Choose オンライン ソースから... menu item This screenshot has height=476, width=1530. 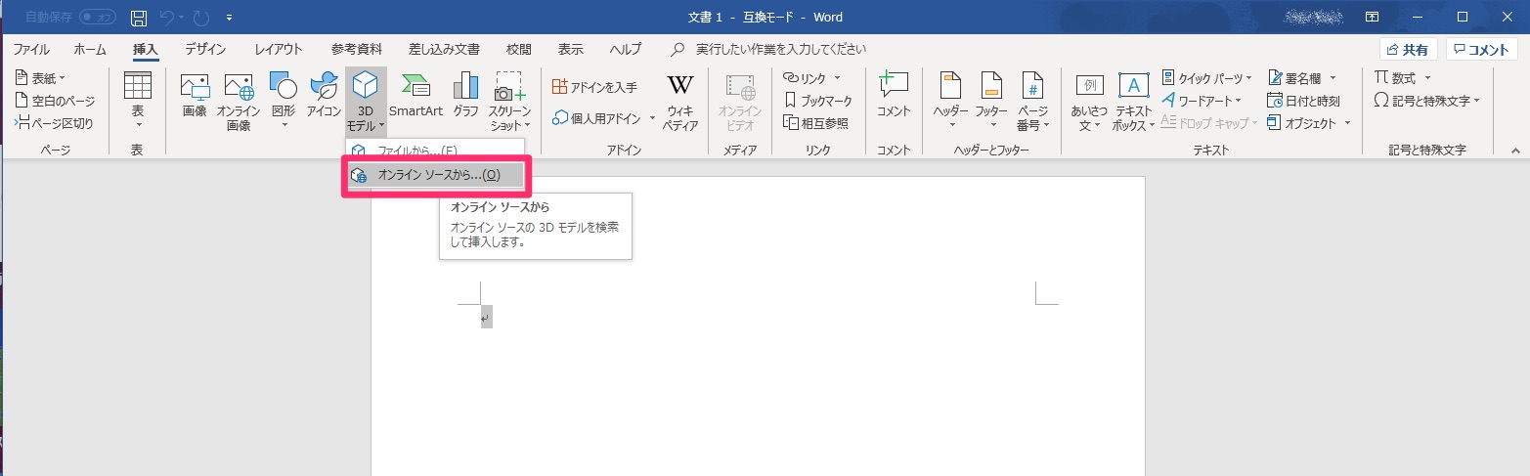pyautogui.click(x=436, y=175)
